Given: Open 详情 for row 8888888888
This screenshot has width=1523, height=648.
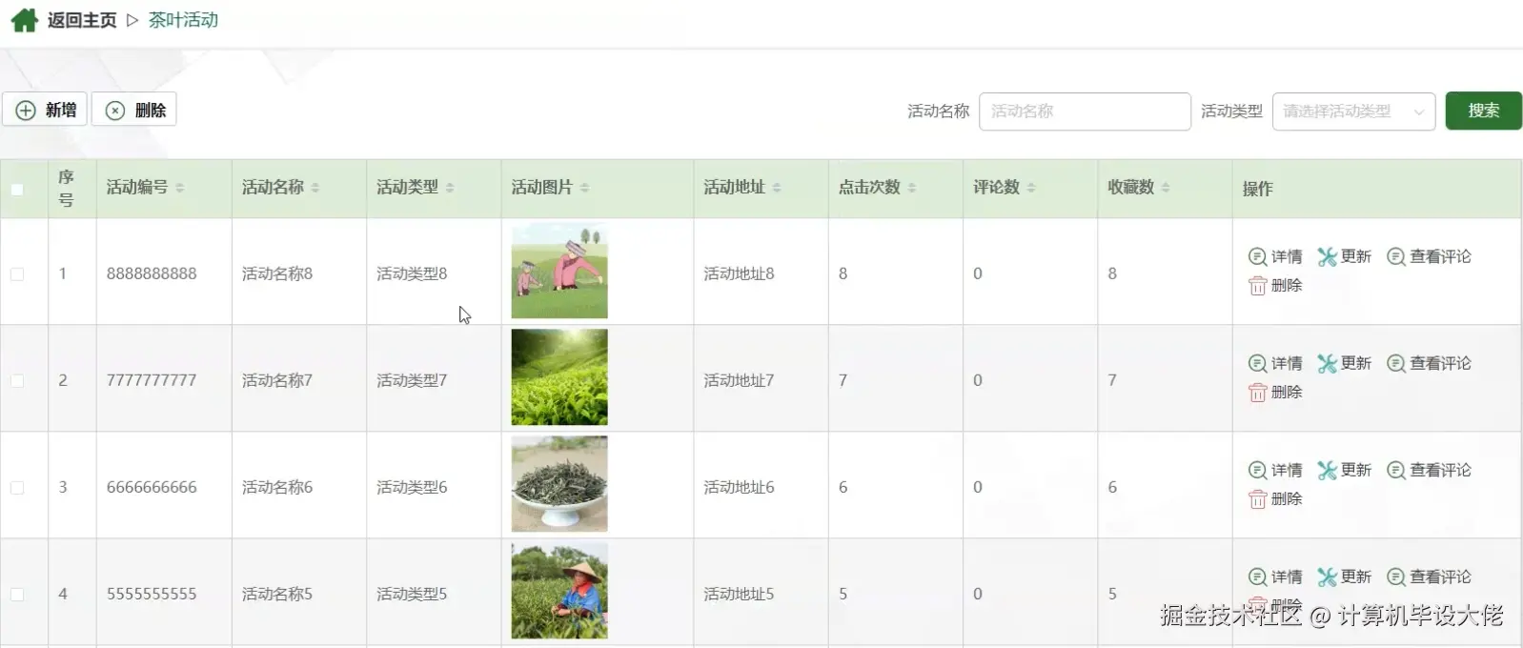Looking at the screenshot, I should point(1275,256).
